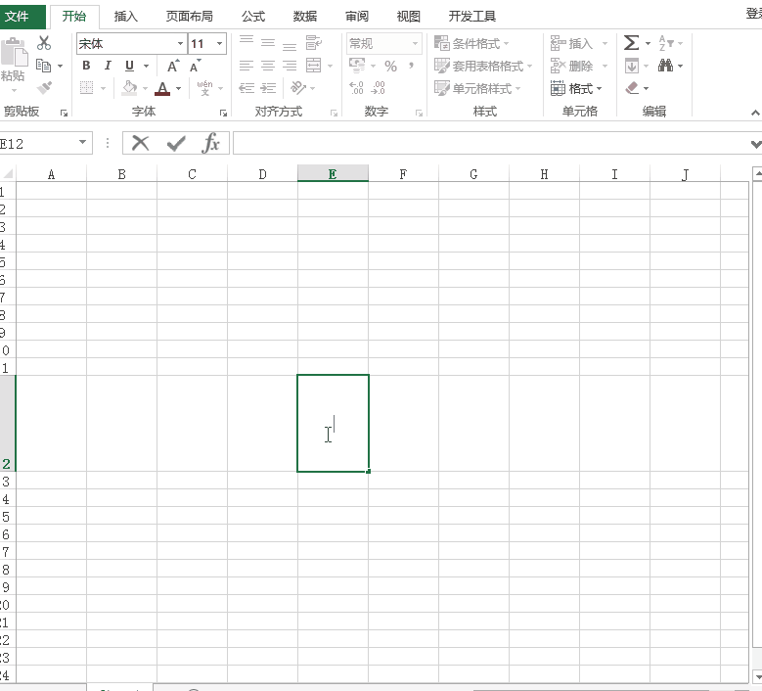Click the Clear eraser icon
The image size is (762, 691).
point(632,88)
